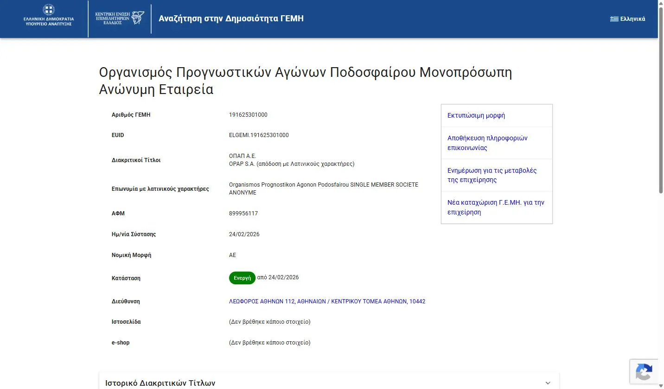The image size is (664, 389).
Task: Click the e-shop value Δεν βρέθηκε κάποιο στοιχείο
Action: 270,343
